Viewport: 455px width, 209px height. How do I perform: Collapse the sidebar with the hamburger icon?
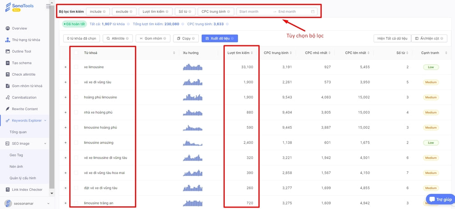coord(48,6)
